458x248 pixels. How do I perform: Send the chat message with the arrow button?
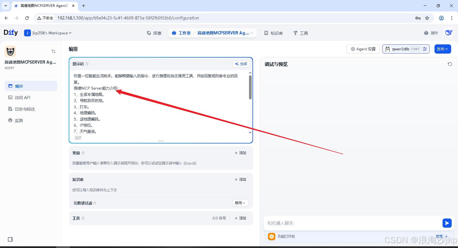coord(447,223)
